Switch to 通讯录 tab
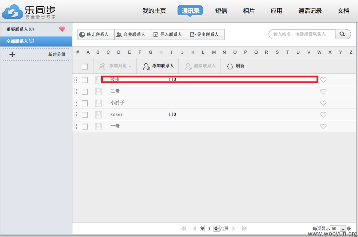This screenshot has height=237, width=358. click(190, 11)
